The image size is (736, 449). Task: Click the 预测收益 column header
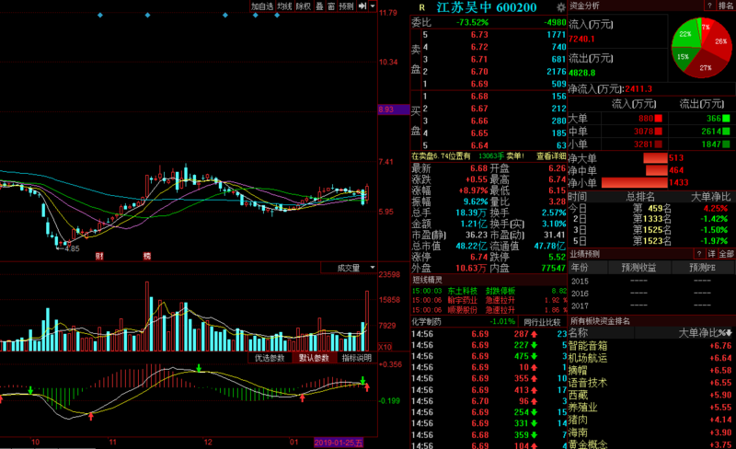pyautogui.click(x=638, y=267)
